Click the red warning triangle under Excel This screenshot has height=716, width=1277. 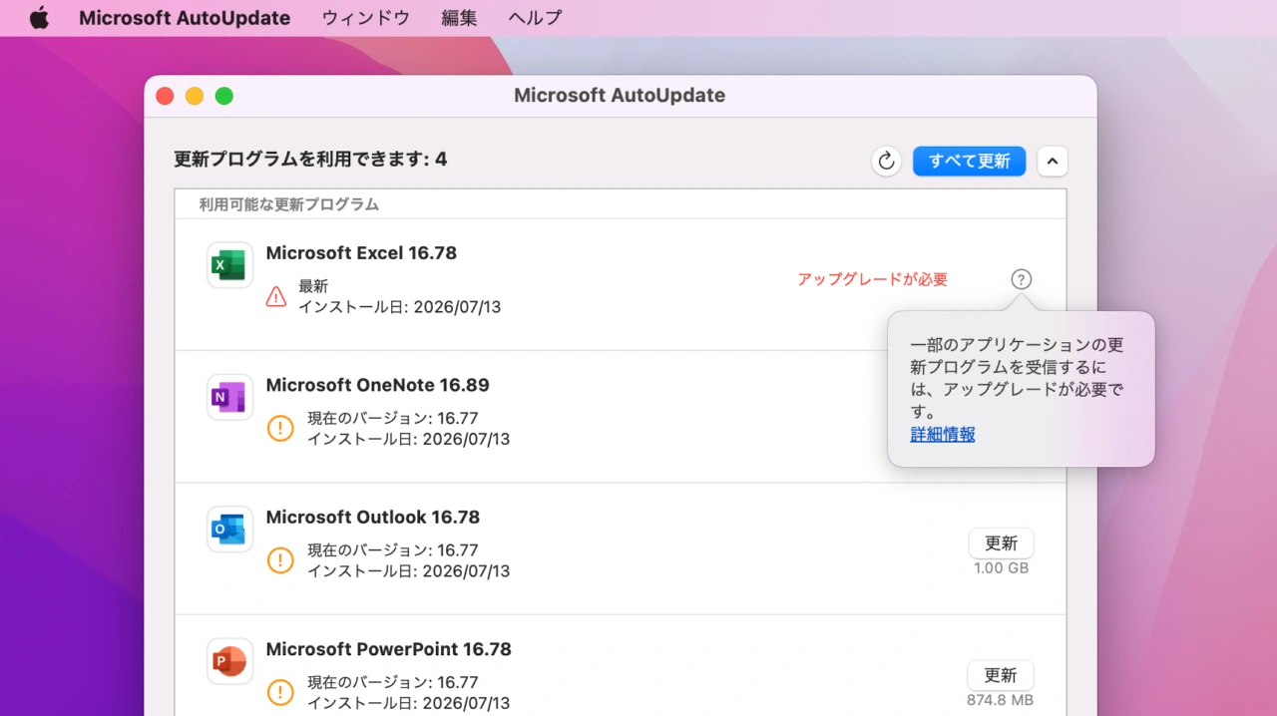[276, 296]
